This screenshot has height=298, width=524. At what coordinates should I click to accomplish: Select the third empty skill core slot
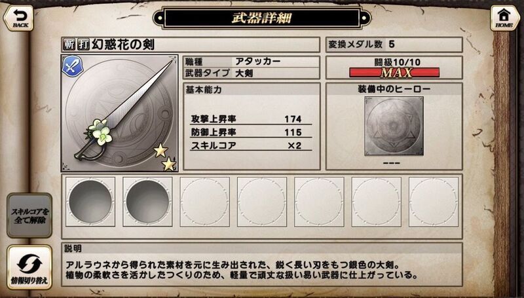pos(204,202)
